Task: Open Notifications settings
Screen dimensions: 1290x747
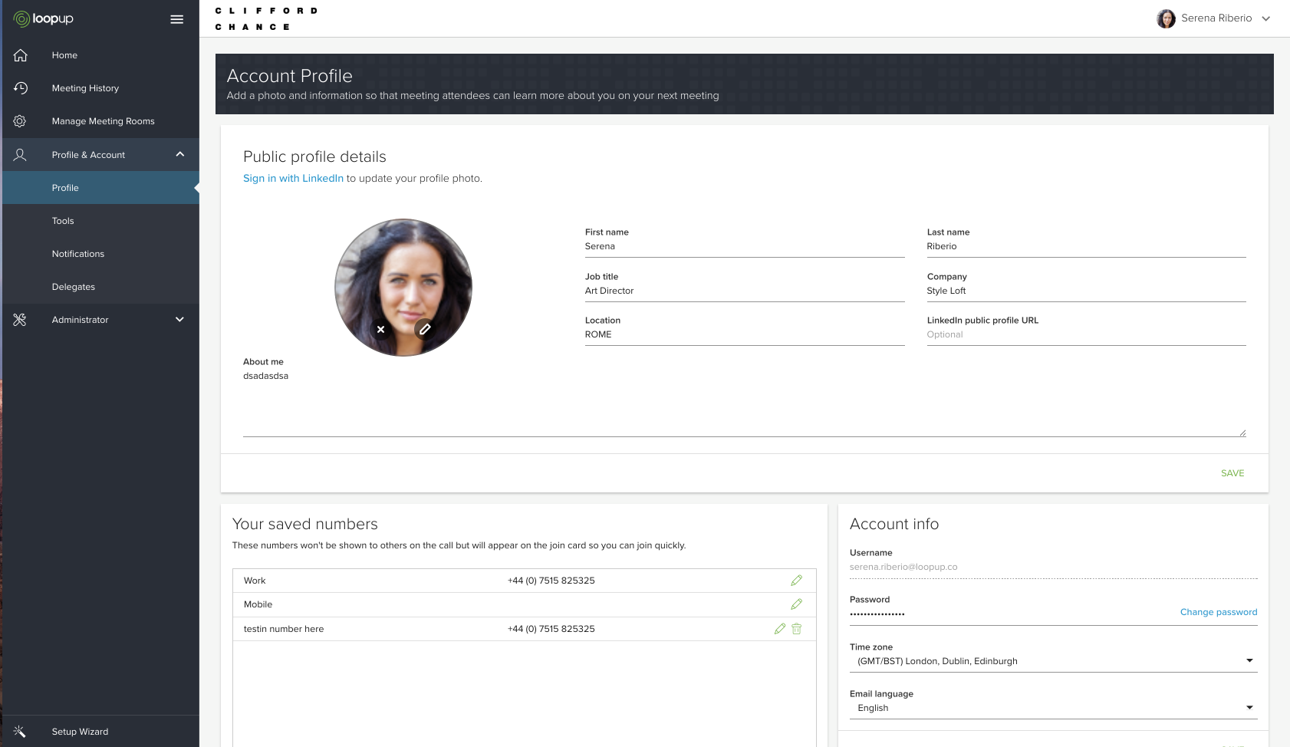Action: click(x=77, y=254)
